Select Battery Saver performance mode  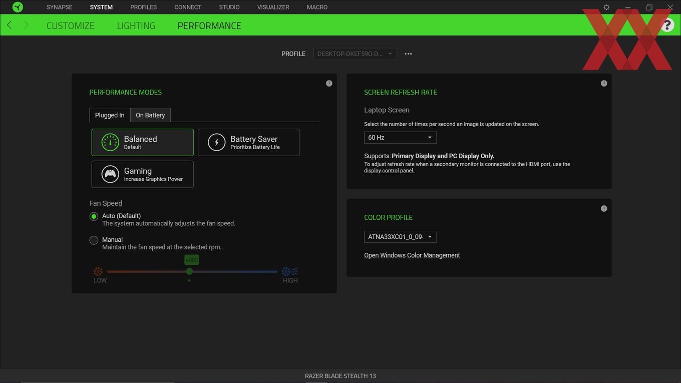(249, 143)
